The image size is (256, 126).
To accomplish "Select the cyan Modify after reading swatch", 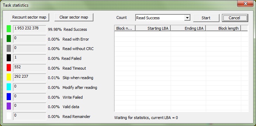I will point(9,87).
